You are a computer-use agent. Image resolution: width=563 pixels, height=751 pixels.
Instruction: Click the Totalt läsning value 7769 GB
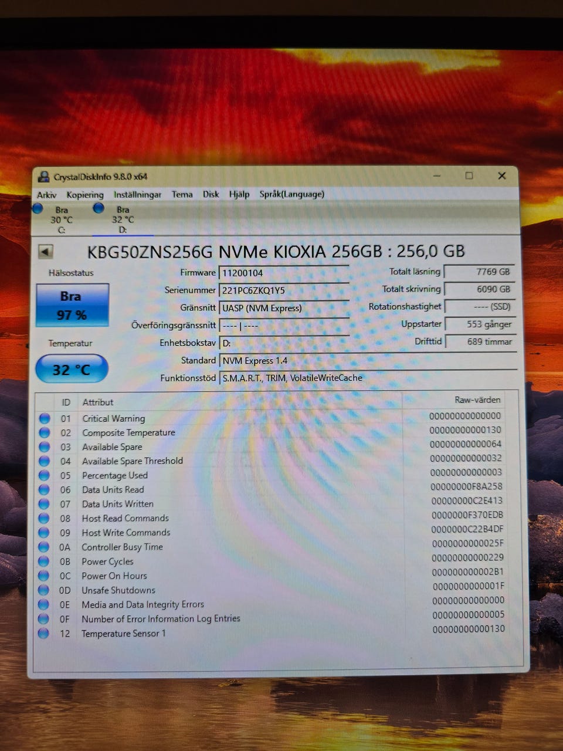point(479,272)
